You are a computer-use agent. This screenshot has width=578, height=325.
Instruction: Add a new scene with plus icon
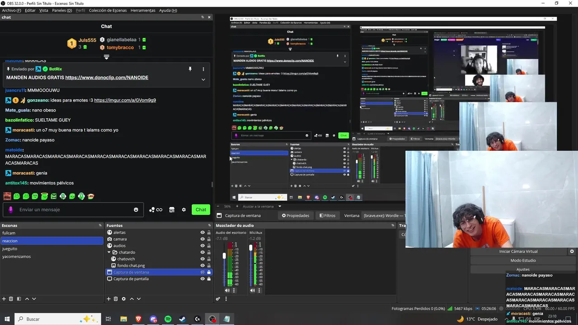tap(4, 299)
